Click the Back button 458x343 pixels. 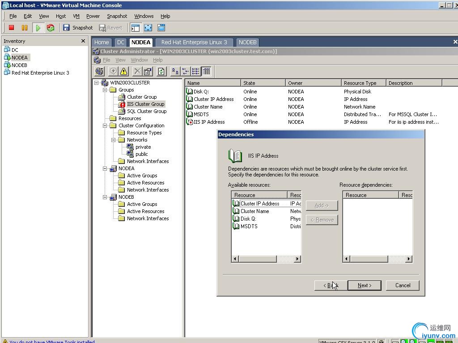[x=331, y=285]
